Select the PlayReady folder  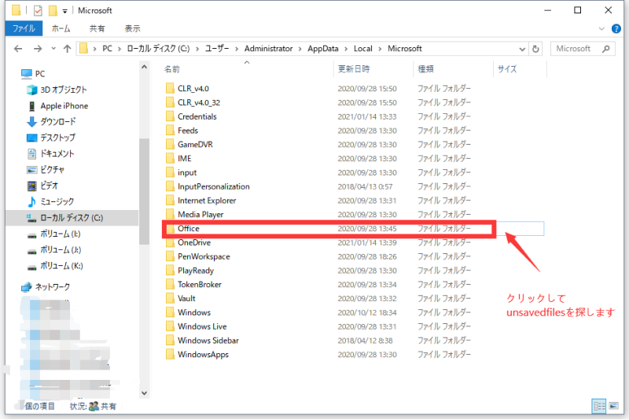pos(196,271)
